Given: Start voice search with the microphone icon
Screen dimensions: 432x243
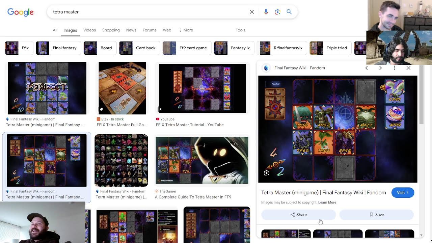Looking at the screenshot, I should tap(266, 12).
